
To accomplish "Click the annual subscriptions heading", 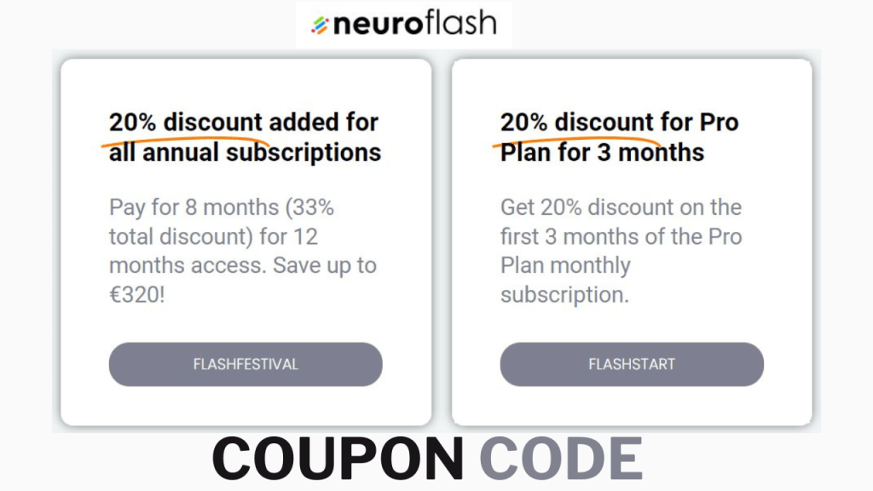I will point(243,136).
